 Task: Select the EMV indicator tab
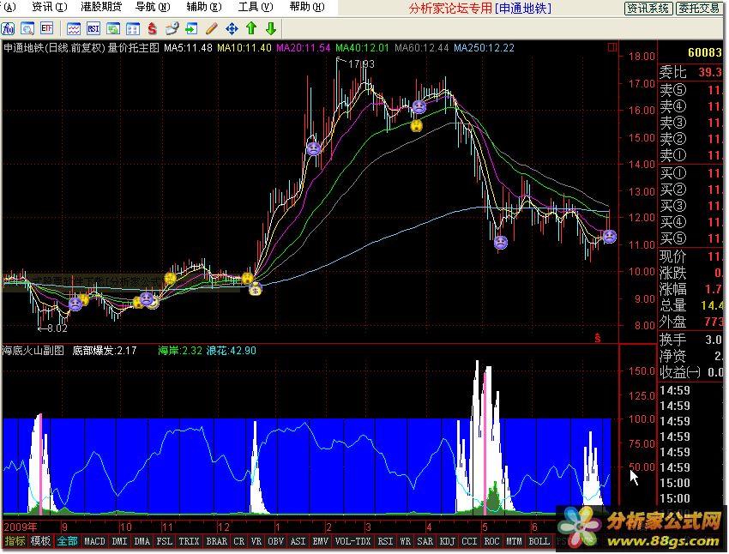point(321,541)
